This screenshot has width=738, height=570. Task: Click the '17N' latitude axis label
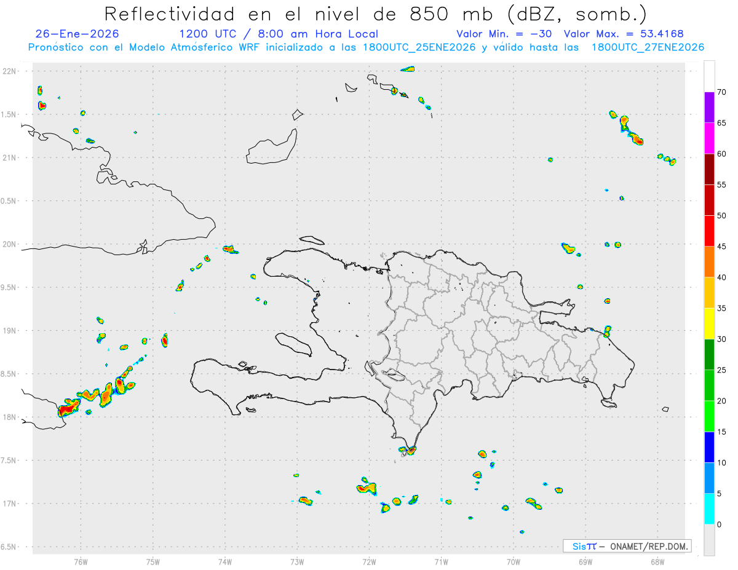(10, 504)
